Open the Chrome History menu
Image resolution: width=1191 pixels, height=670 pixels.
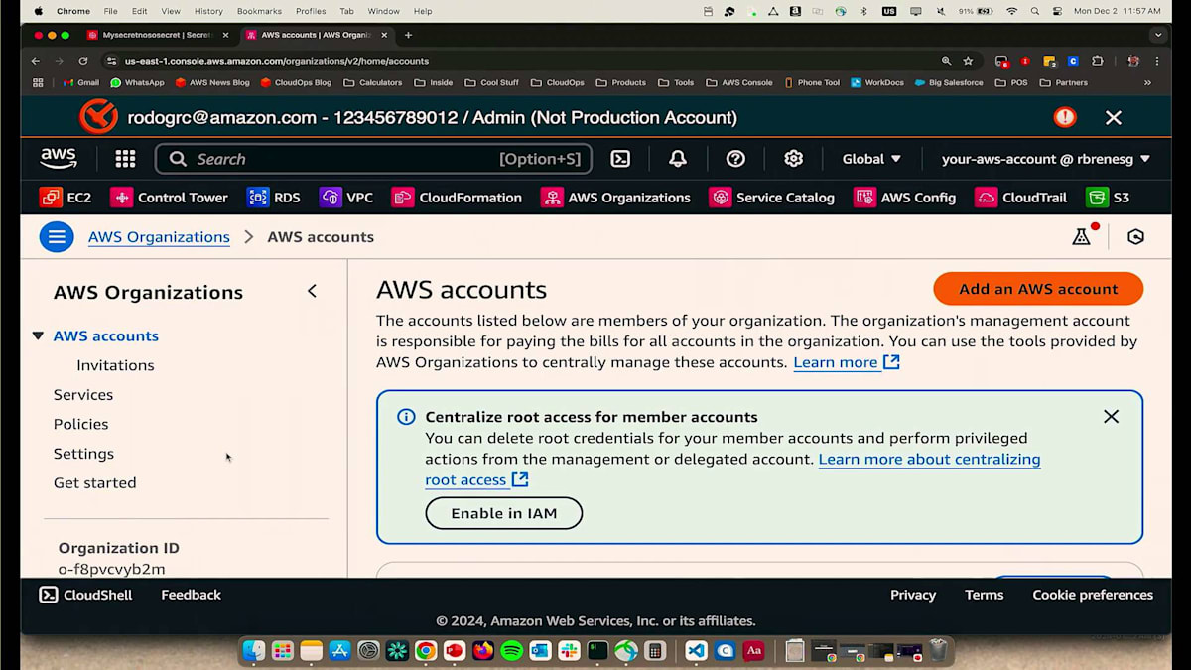[x=208, y=11]
